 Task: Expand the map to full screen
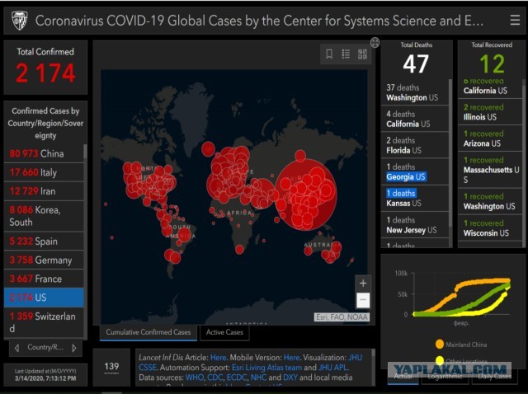coord(375,42)
